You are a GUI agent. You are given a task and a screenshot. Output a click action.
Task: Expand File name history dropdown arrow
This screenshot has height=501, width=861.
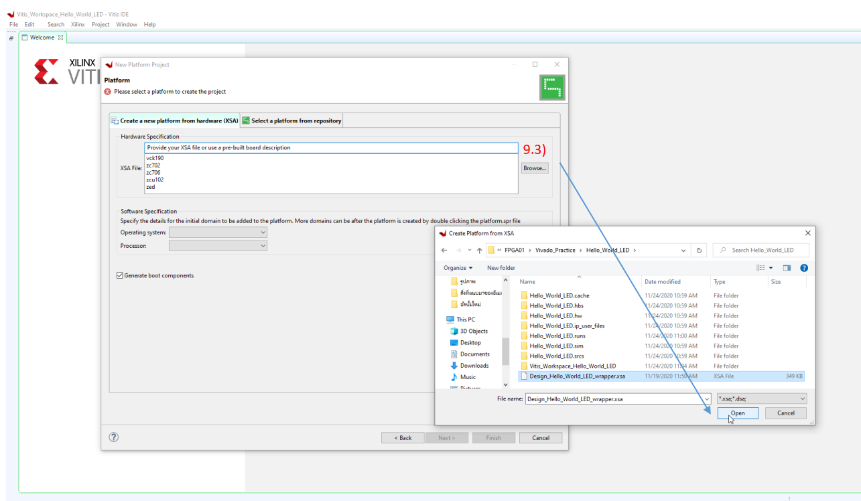[706, 399]
